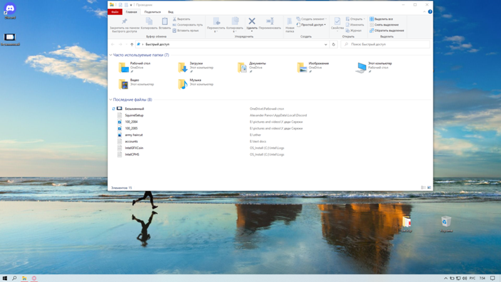Click Скопировать путь in ribbon
The width and height of the screenshot is (501, 282).
pos(187,24)
